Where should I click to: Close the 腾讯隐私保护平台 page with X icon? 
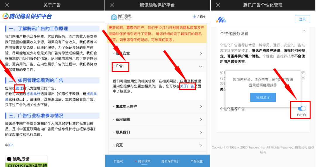pyautogui.click(x=112, y=5)
